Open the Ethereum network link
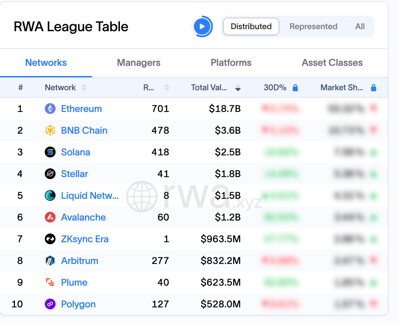 [x=81, y=109]
